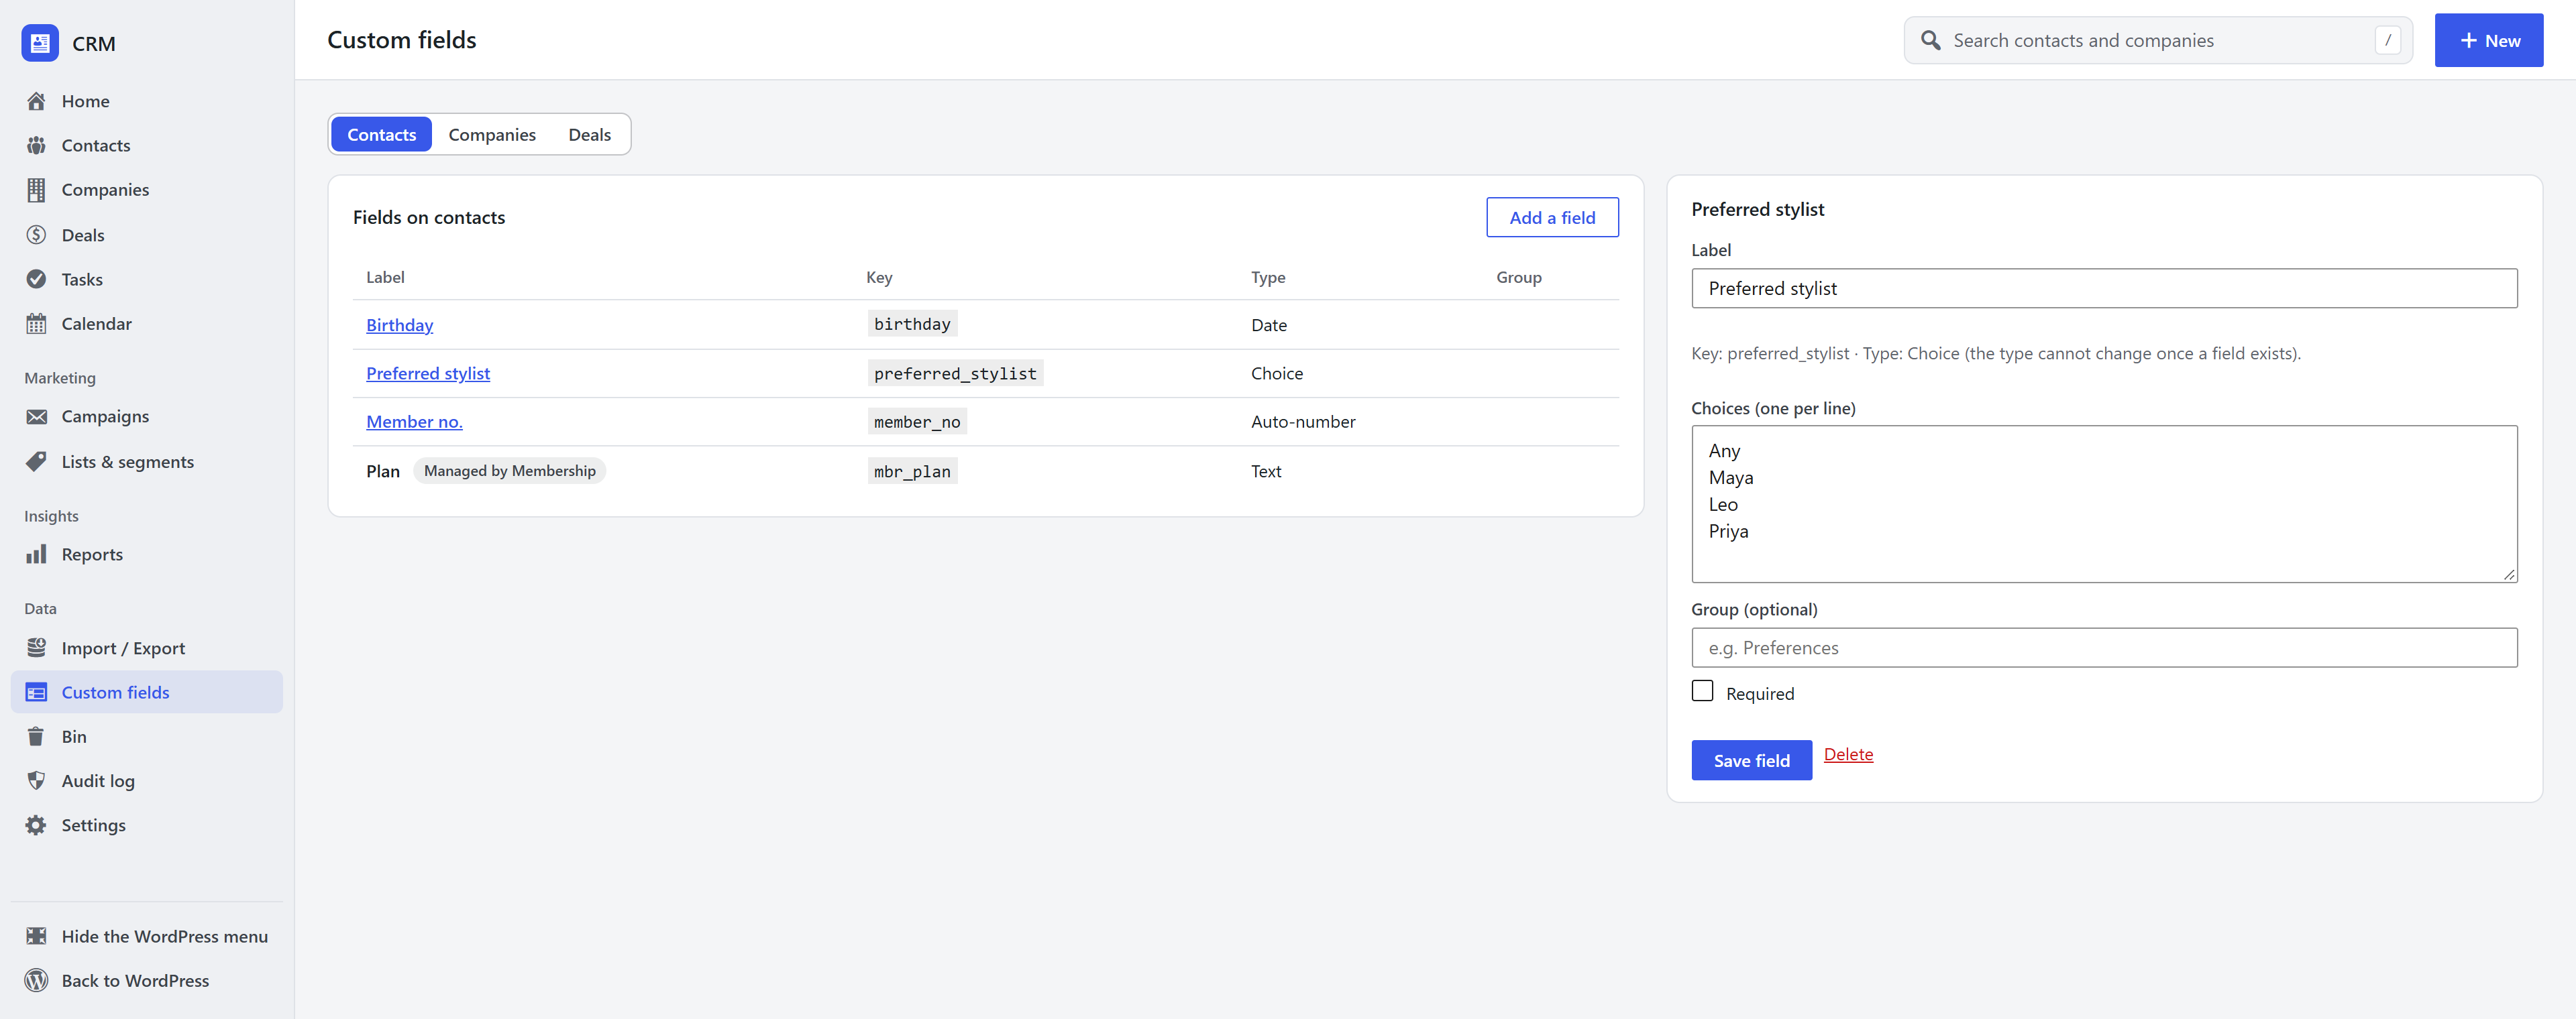Open the Member no. field link
Image resolution: width=2576 pixels, height=1019 pixels.
(x=414, y=422)
